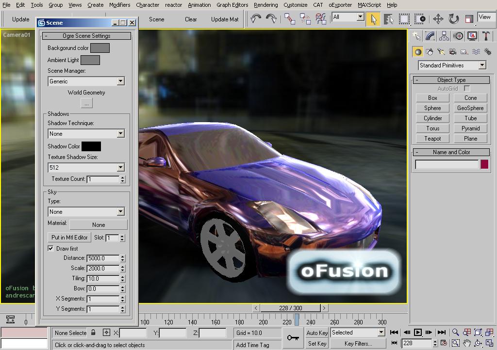Viewport: 497px width, 350px height.
Task: Activate the Select Object arrow tool
Action: pos(373,19)
